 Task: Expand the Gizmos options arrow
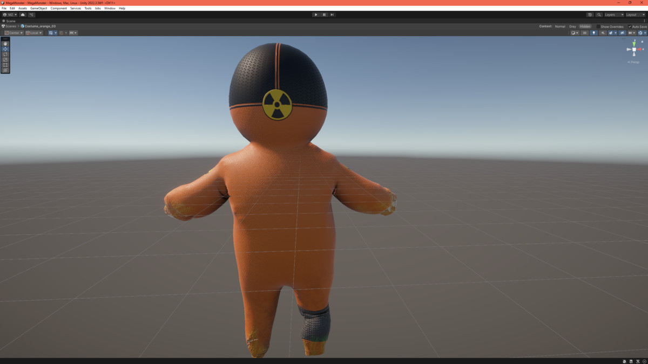pyautogui.click(x=644, y=33)
